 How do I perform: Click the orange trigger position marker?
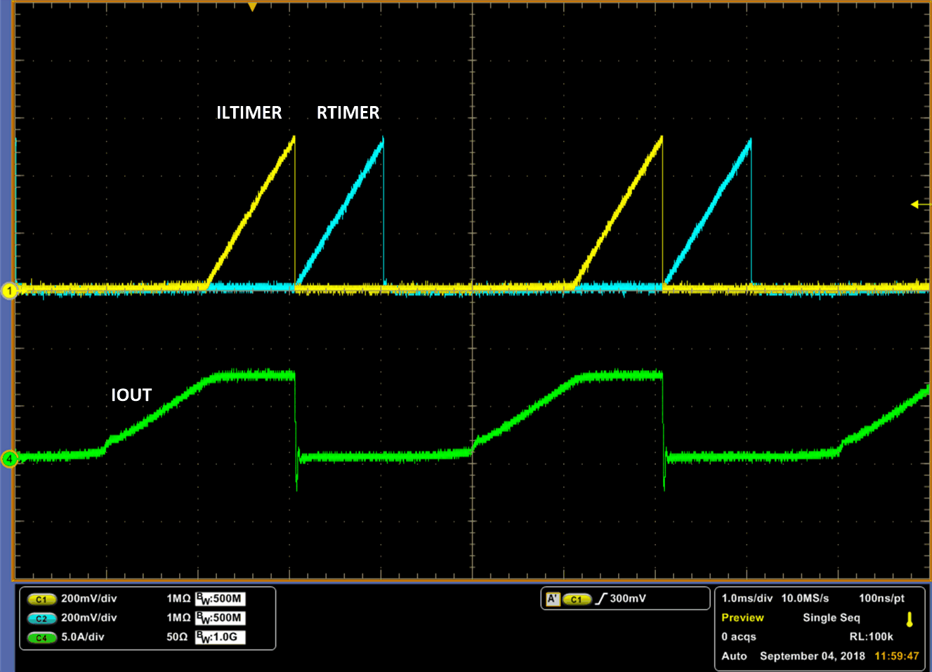click(x=251, y=6)
